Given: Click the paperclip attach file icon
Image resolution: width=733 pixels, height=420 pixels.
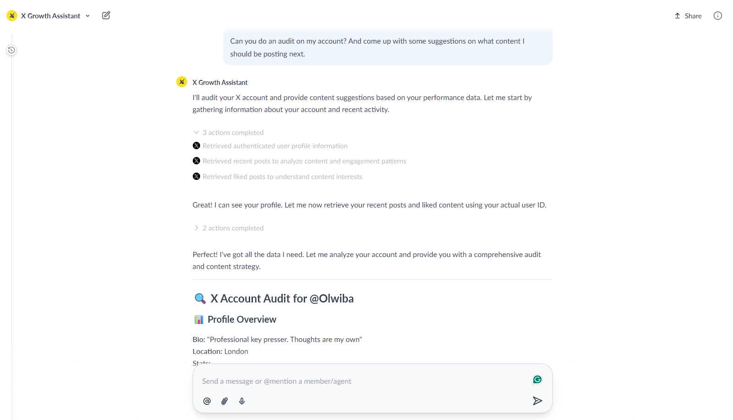Looking at the screenshot, I should coord(224,401).
